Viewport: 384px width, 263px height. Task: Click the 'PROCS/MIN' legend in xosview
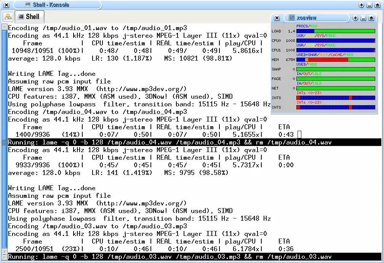pyautogui.click(x=307, y=26)
